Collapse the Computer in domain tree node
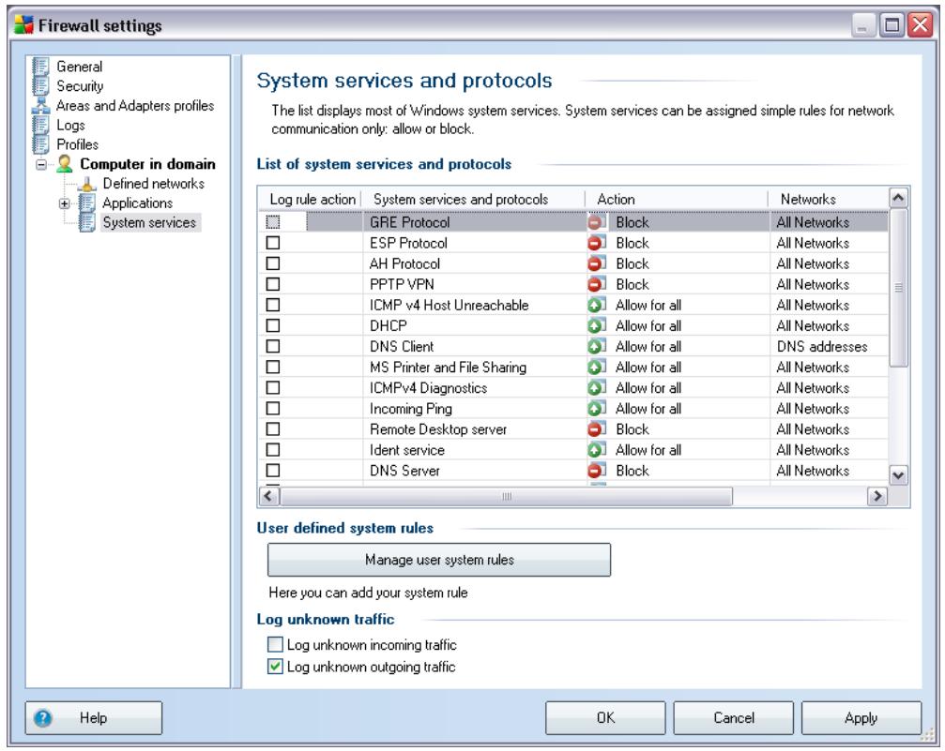945x751 pixels. pos(41,164)
